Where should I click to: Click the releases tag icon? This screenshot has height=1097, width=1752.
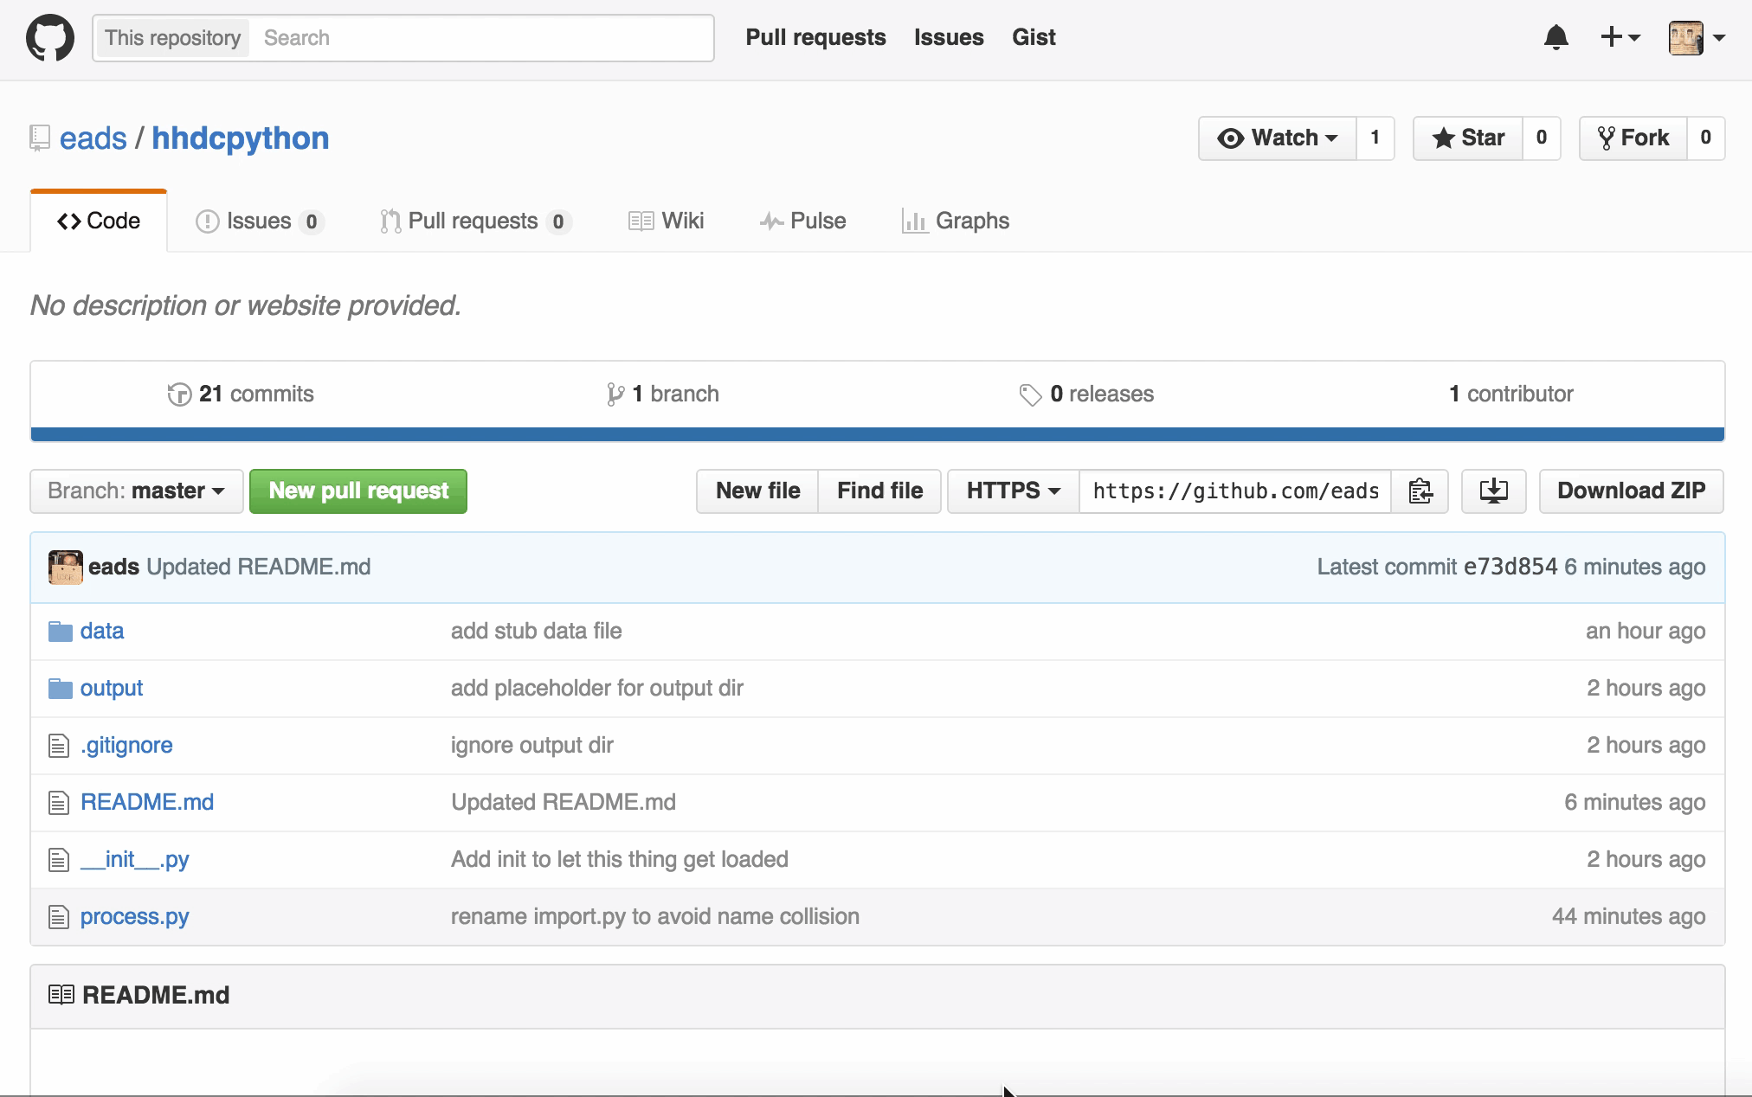(1029, 395)
